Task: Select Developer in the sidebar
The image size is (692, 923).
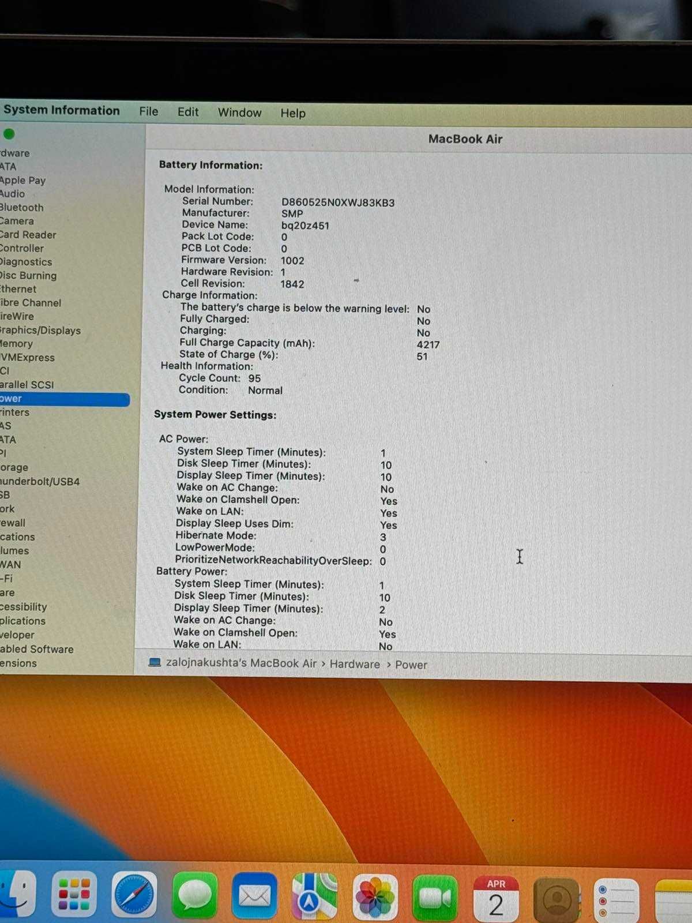Action: [x=17, y=635]
